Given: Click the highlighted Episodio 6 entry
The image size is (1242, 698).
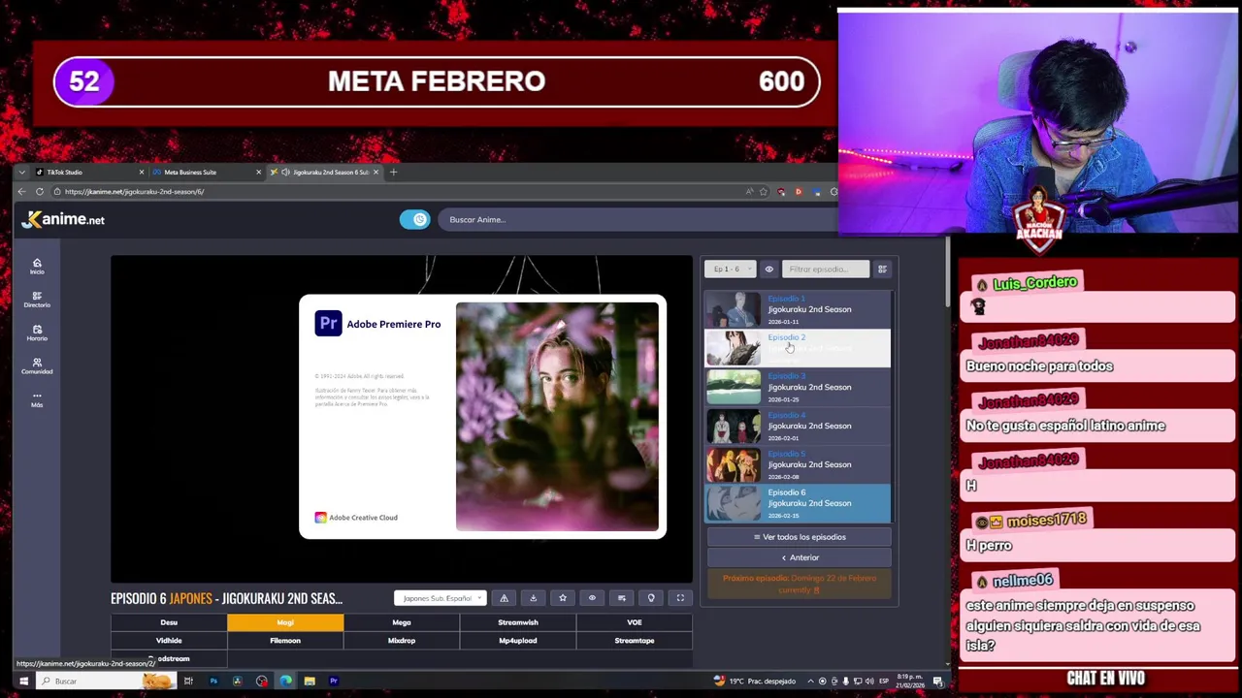Looking at the screenshot, I should [x=798, y=503].
